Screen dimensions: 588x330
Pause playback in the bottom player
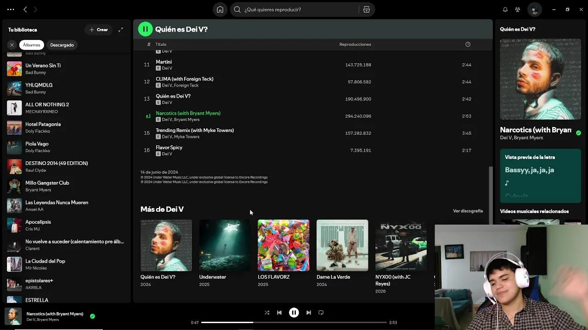click(x=294, y=313)
